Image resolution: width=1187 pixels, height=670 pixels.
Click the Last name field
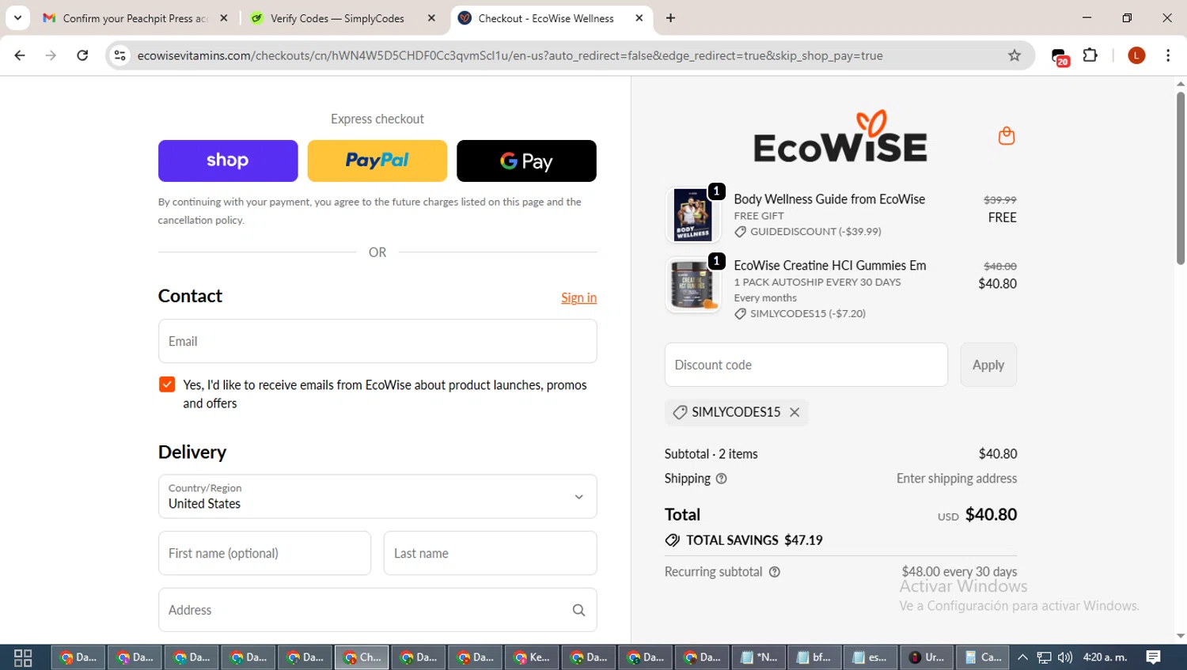point(490,553)
